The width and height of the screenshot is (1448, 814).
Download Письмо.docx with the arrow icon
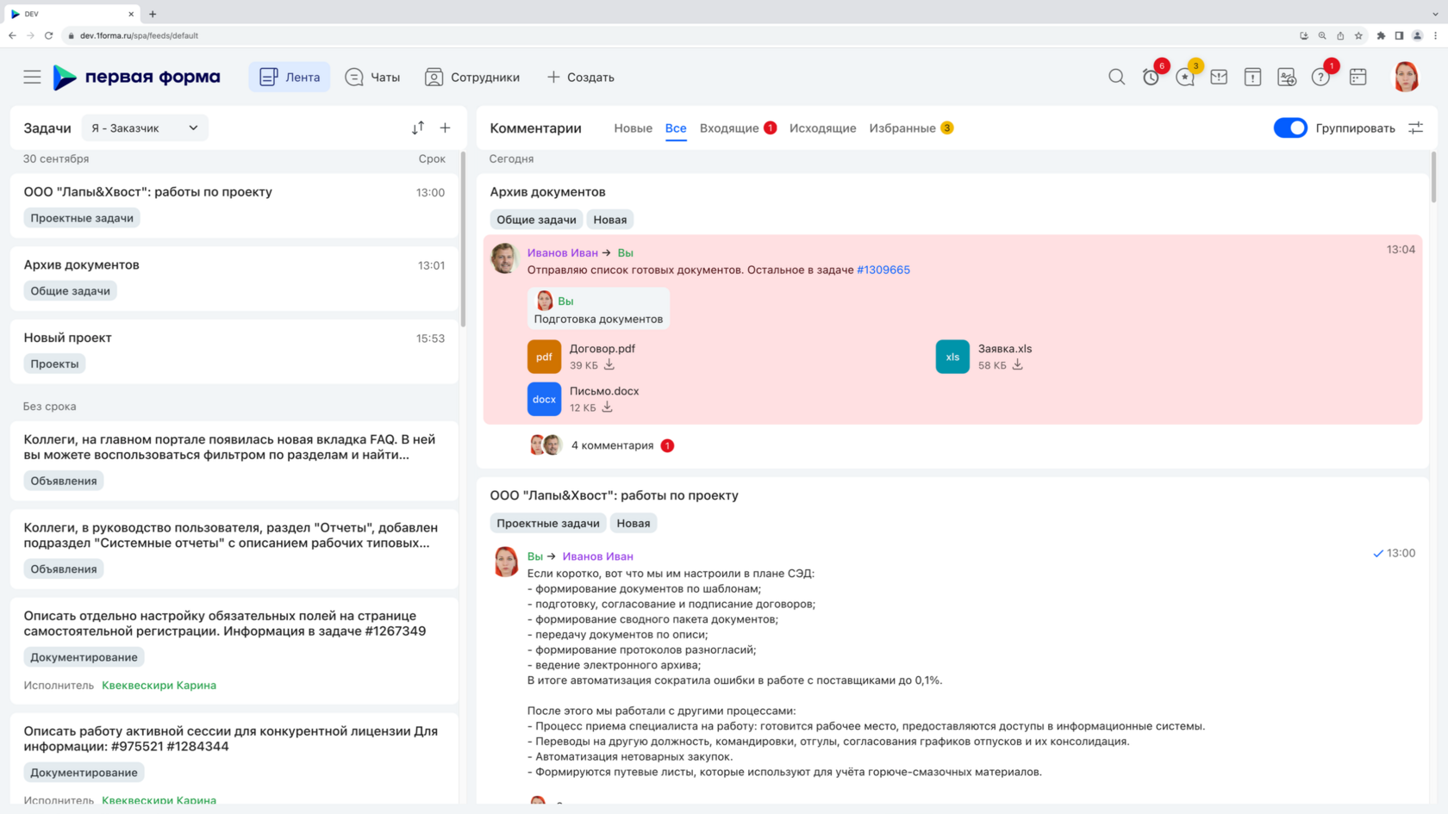tap(607, 407)
